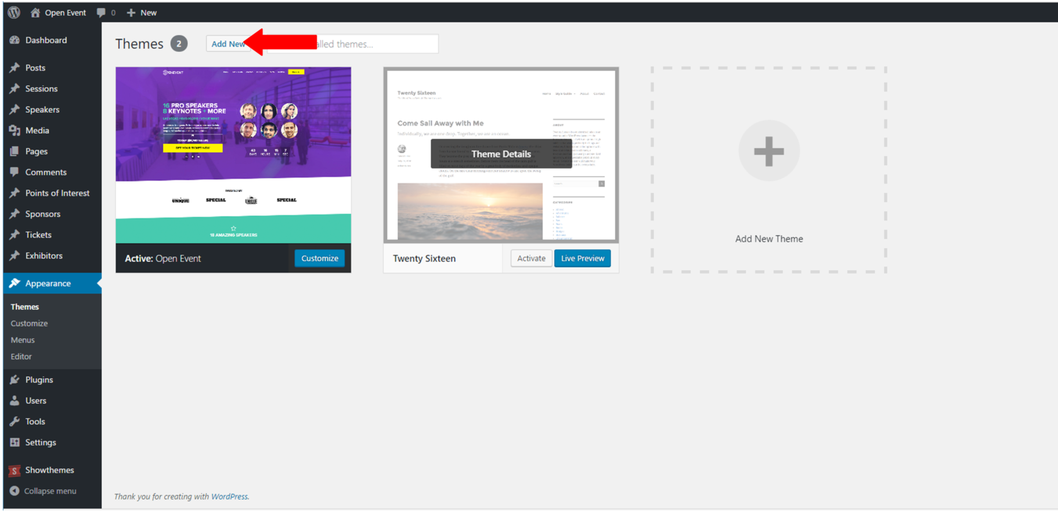The image size is (1058, 511).
Task: Click the Collapse menu text
Action: (x=50, y=491)
